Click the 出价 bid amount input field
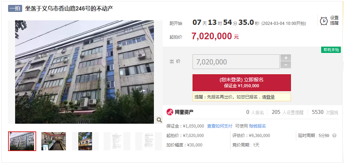 click(x=236, y=62)
